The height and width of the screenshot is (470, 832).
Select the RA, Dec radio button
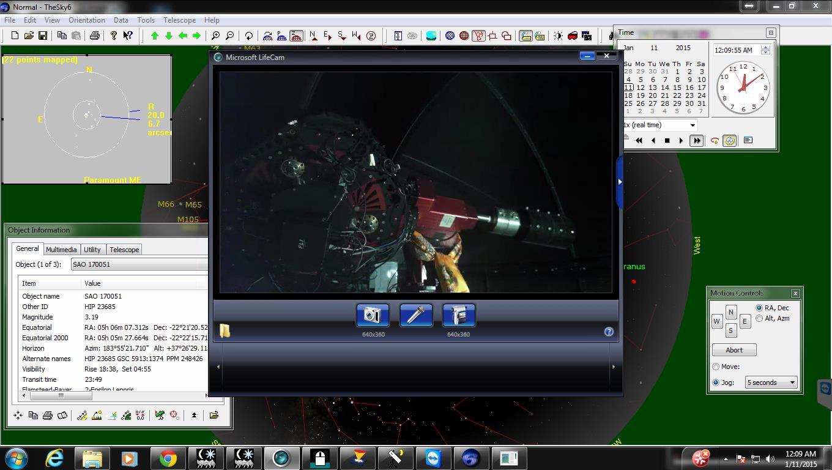pos(759,308)
